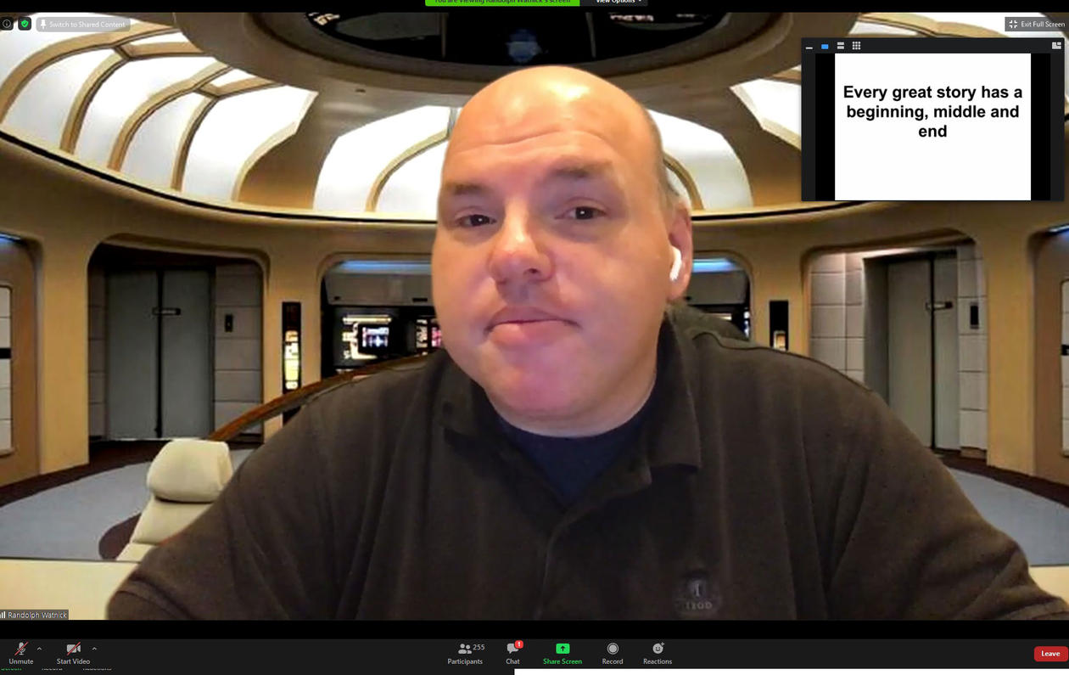Open the meeting information icon
This screenshot has width=1069, height=675.
click(x=7, y=24)
